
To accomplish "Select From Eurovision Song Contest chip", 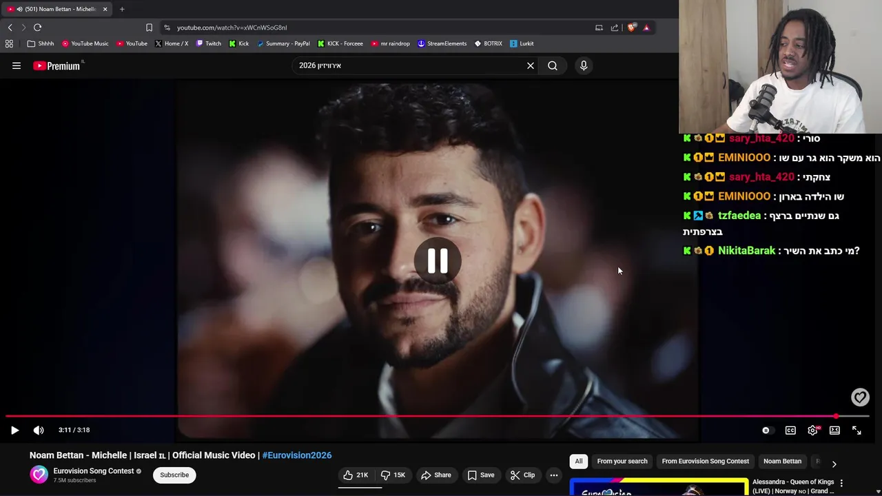I will tap(705, 461).
